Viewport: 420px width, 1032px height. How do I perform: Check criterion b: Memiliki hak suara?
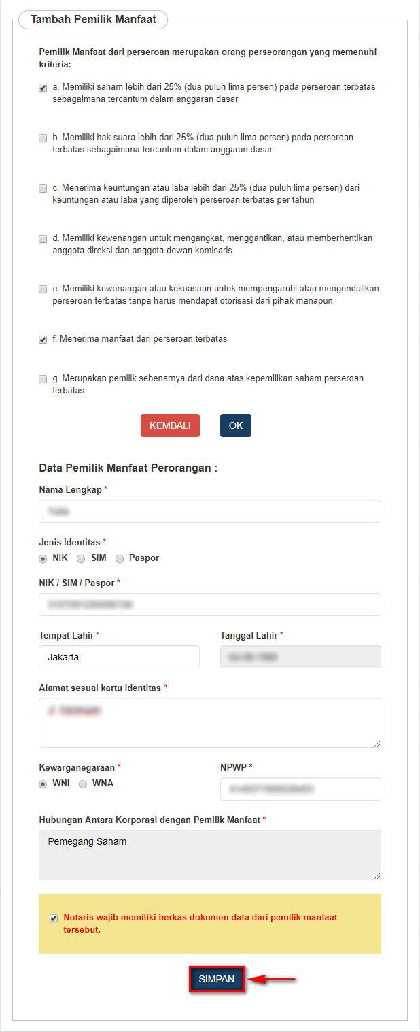[x=43, y=138]
